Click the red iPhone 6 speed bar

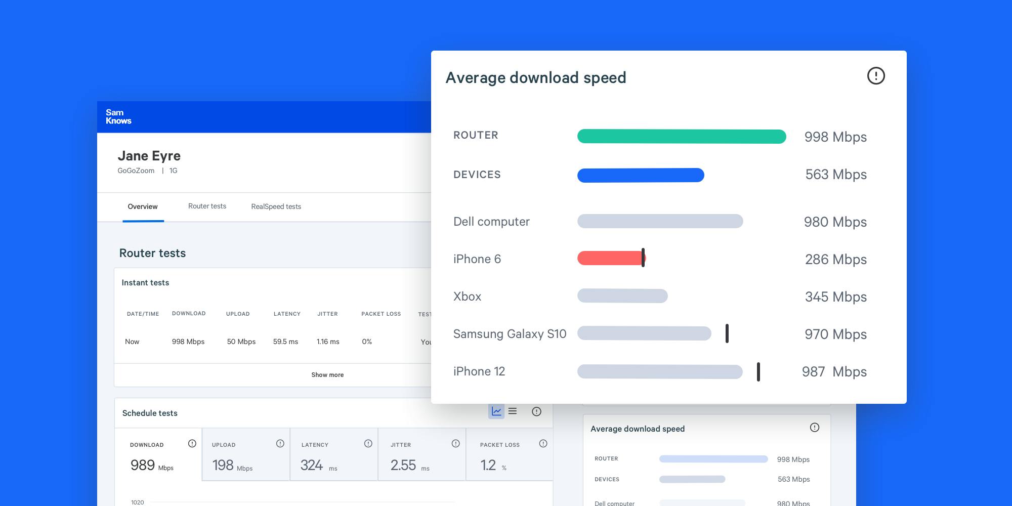tap(611, 258)
